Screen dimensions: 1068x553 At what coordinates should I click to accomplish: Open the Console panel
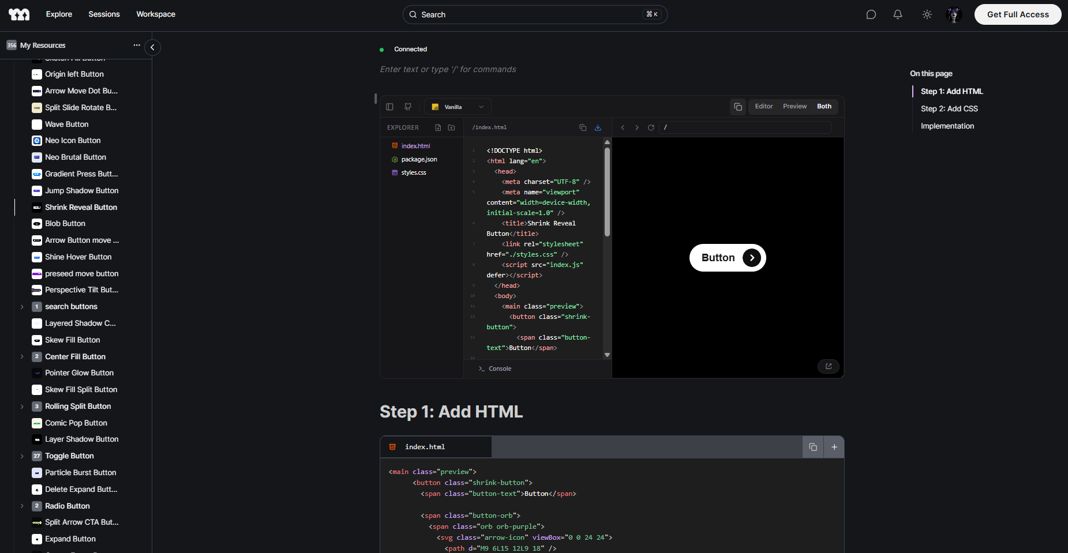tap(495, 368)
